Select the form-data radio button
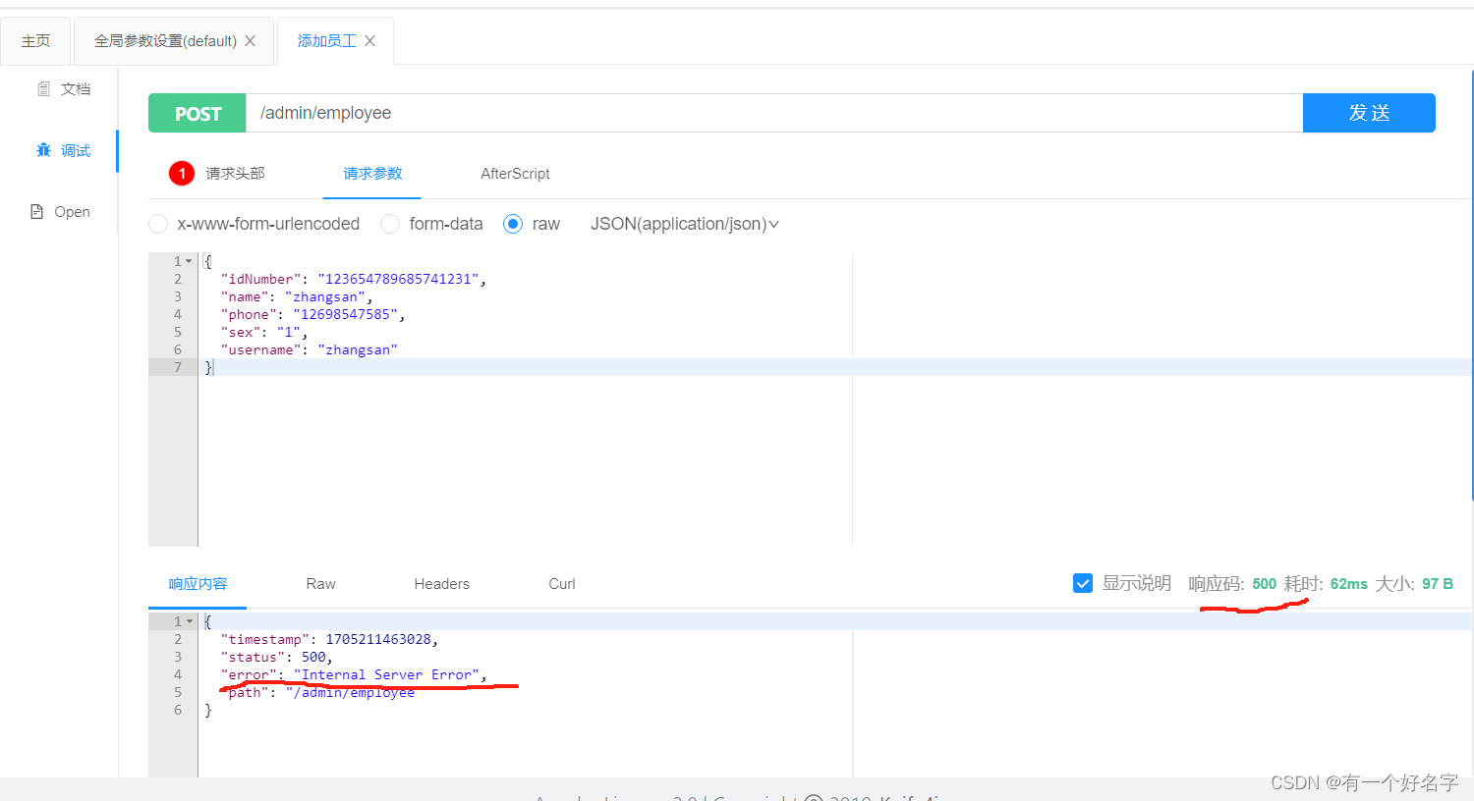Image resolution: width=1474 pixels, height=801 pixels. [x=390, y=224]
